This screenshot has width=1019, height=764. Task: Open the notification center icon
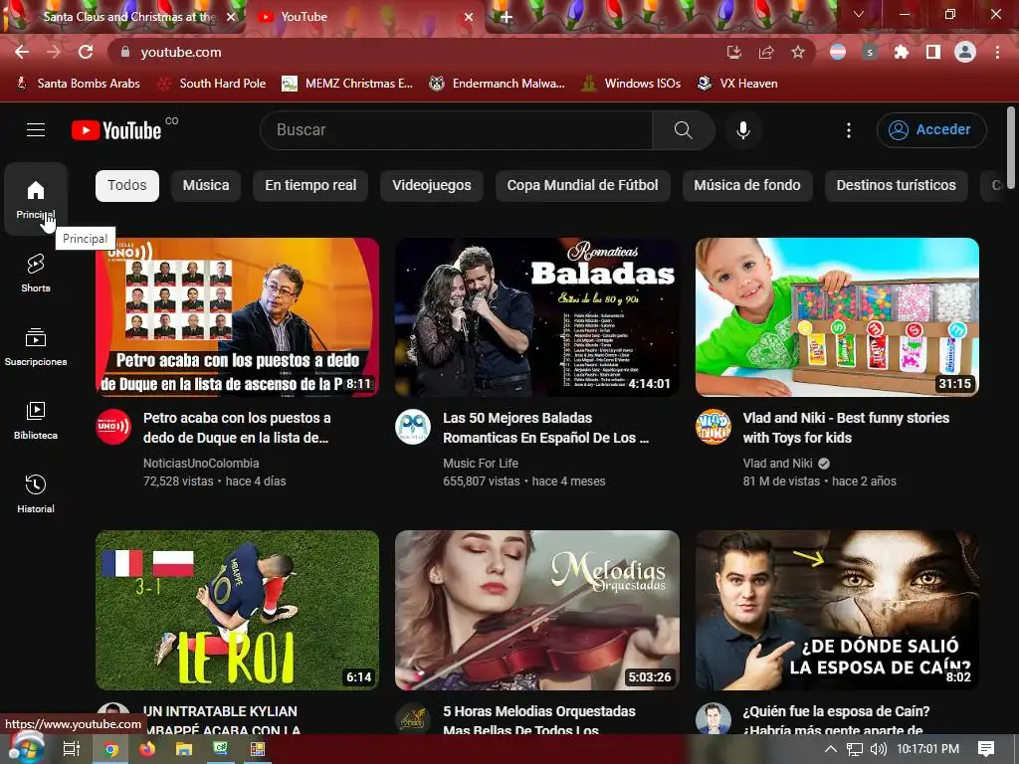pos(986,749)
